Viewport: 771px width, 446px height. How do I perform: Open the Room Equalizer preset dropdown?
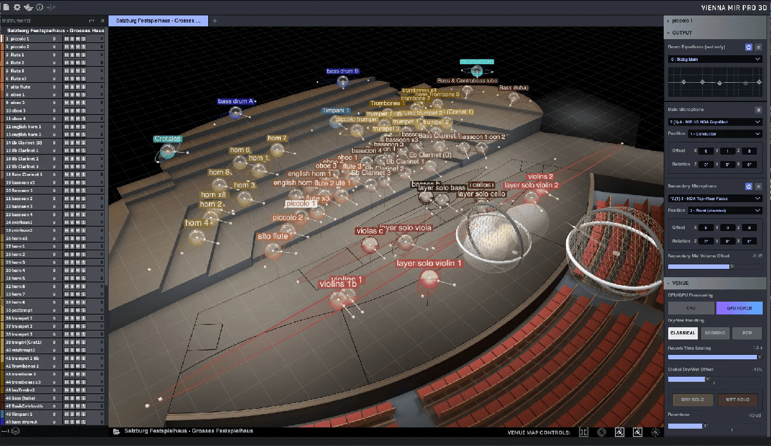pyautogui.click(x=714, y=59)
